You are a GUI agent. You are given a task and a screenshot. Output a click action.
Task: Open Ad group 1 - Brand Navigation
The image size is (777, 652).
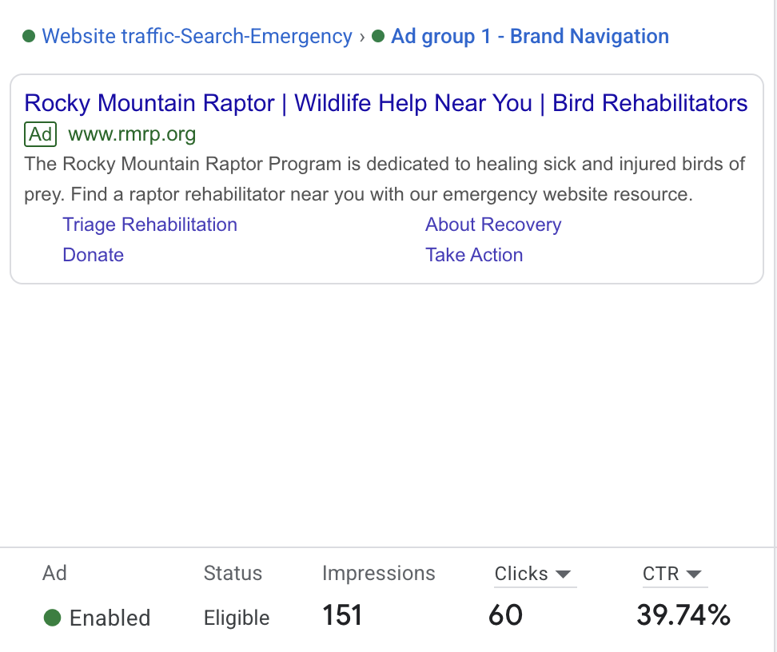529,36
